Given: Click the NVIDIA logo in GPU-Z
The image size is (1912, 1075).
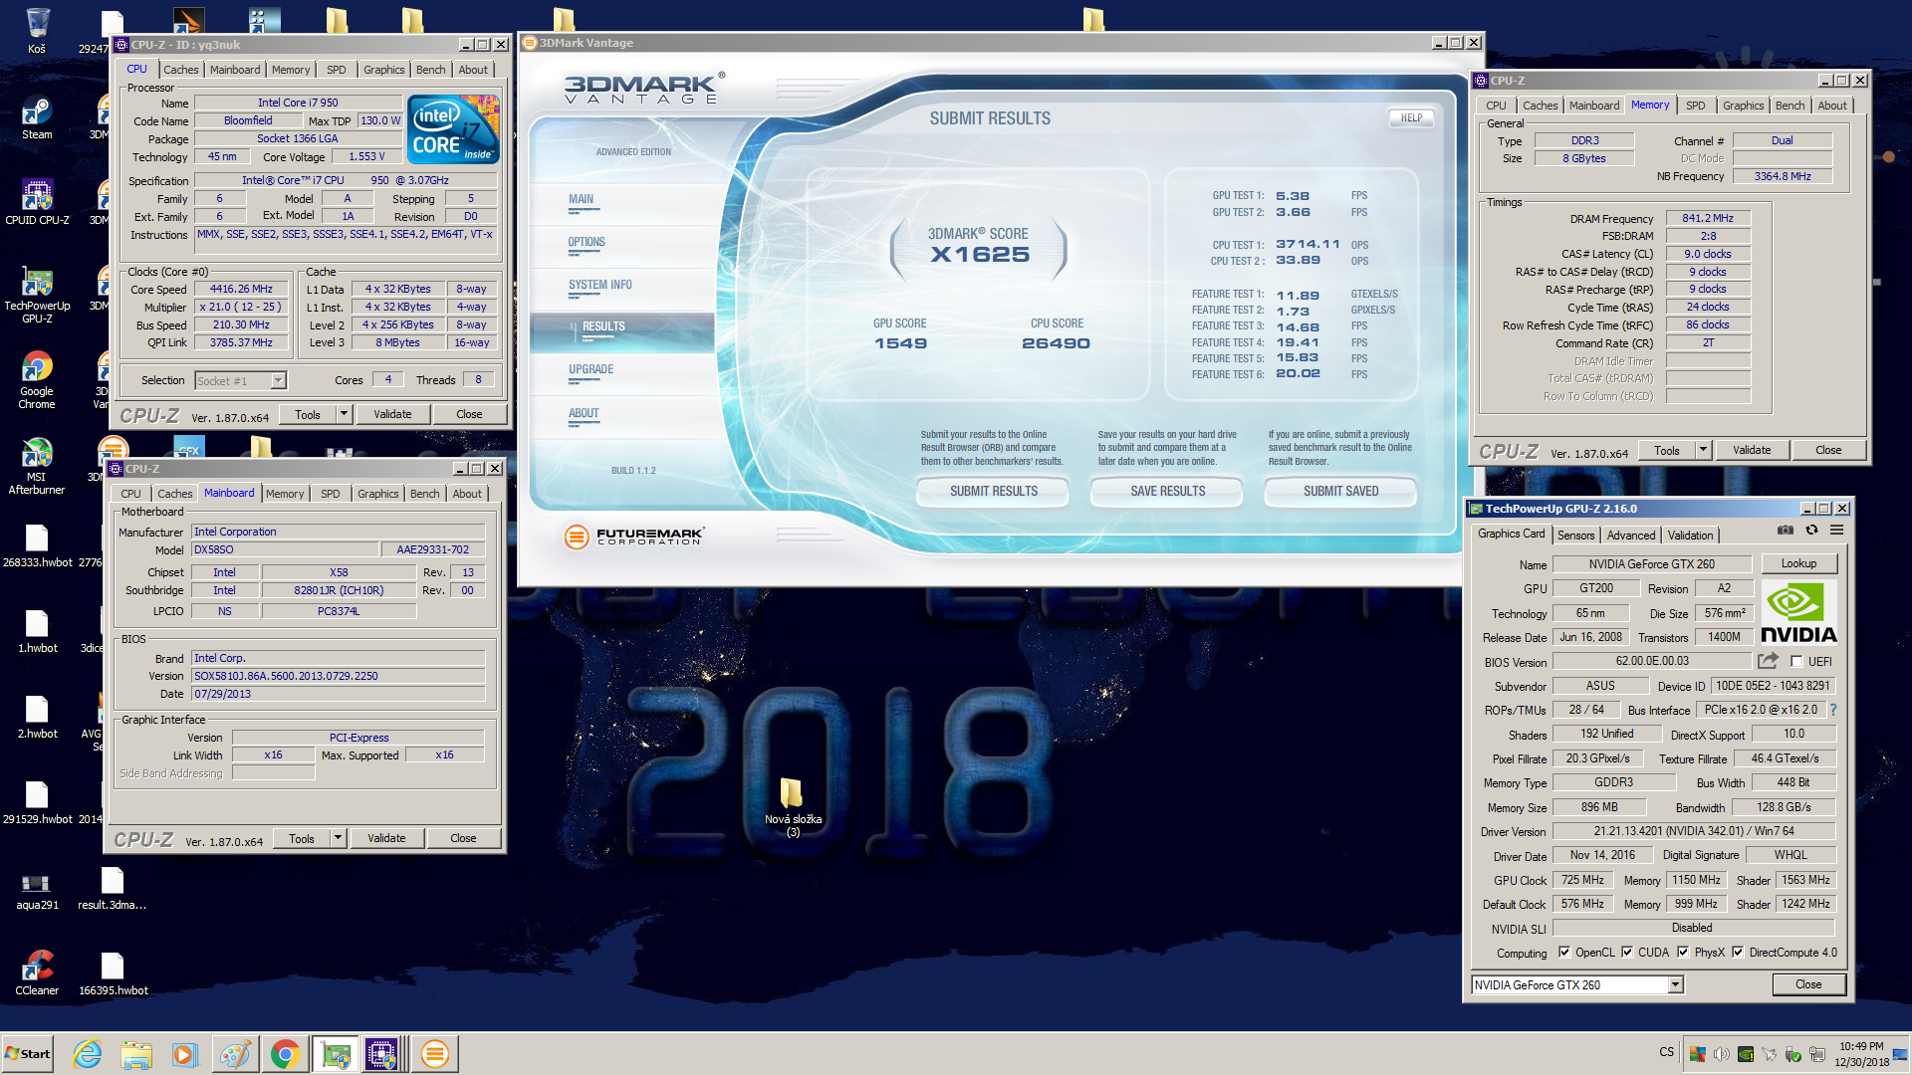Looking at the screenshot, I should coord(1798,613).
